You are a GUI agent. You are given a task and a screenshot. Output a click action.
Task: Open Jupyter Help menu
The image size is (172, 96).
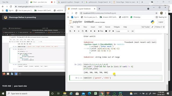coord(125,27)
